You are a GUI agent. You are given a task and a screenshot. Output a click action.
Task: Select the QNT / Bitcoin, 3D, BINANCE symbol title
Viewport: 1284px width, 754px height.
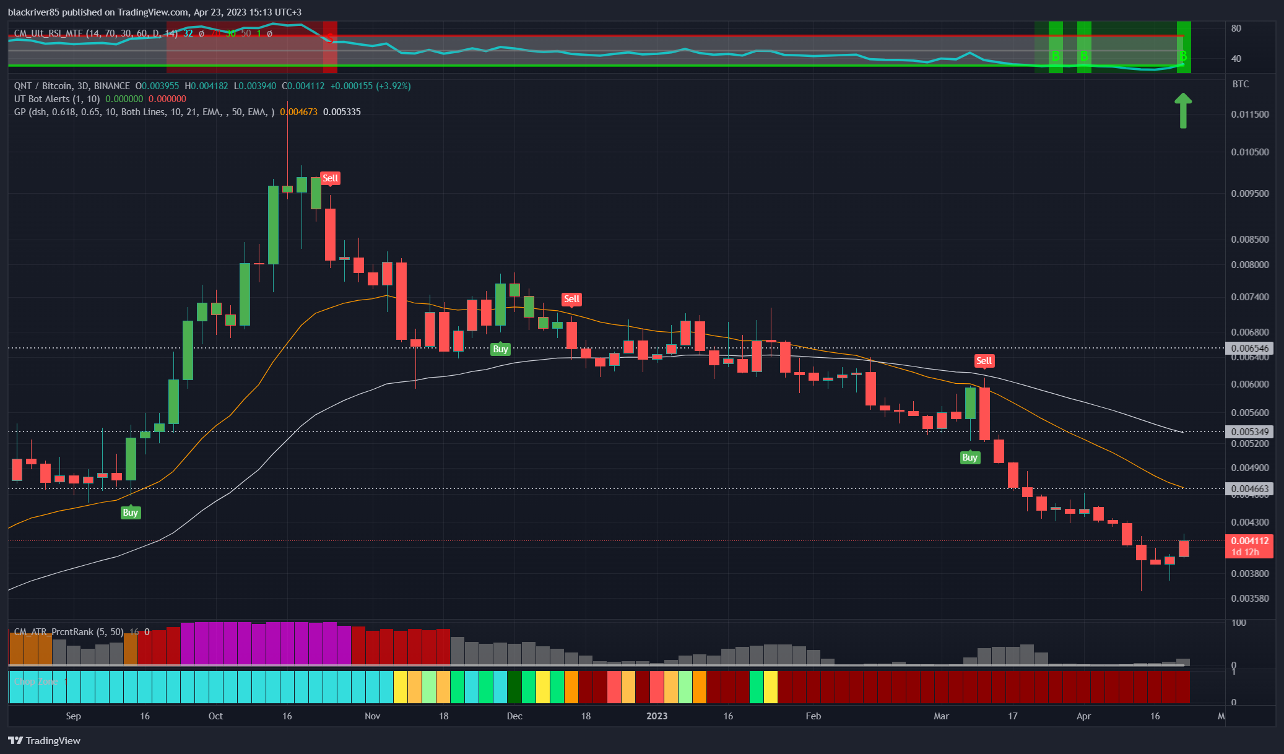point(72,86)
